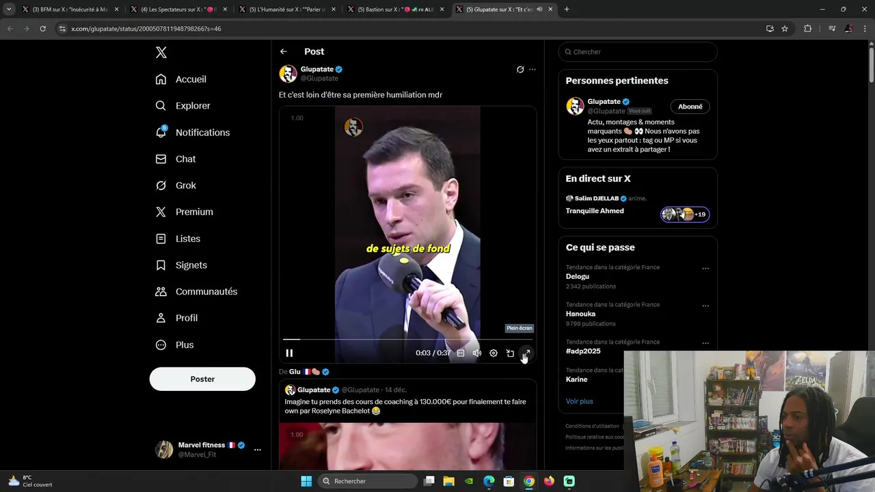Open Explorer in the sidebar

coord(183,106)
